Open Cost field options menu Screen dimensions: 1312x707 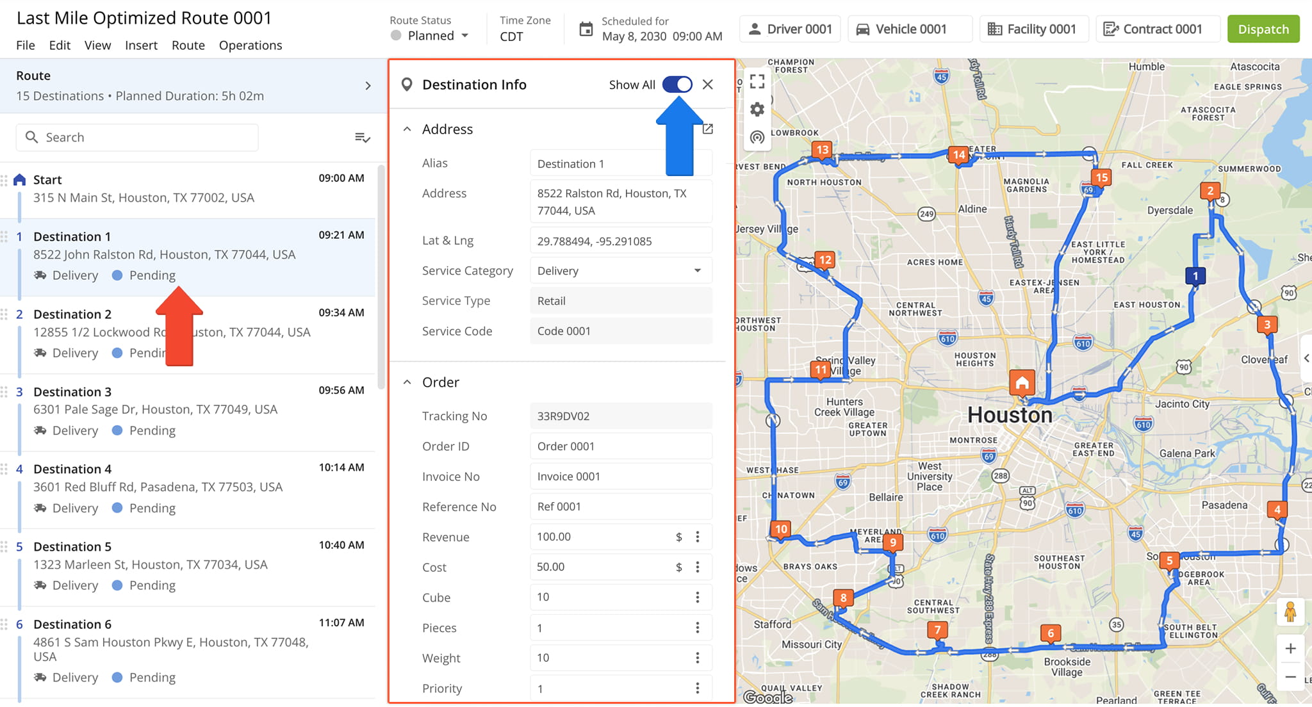point(698,567)
